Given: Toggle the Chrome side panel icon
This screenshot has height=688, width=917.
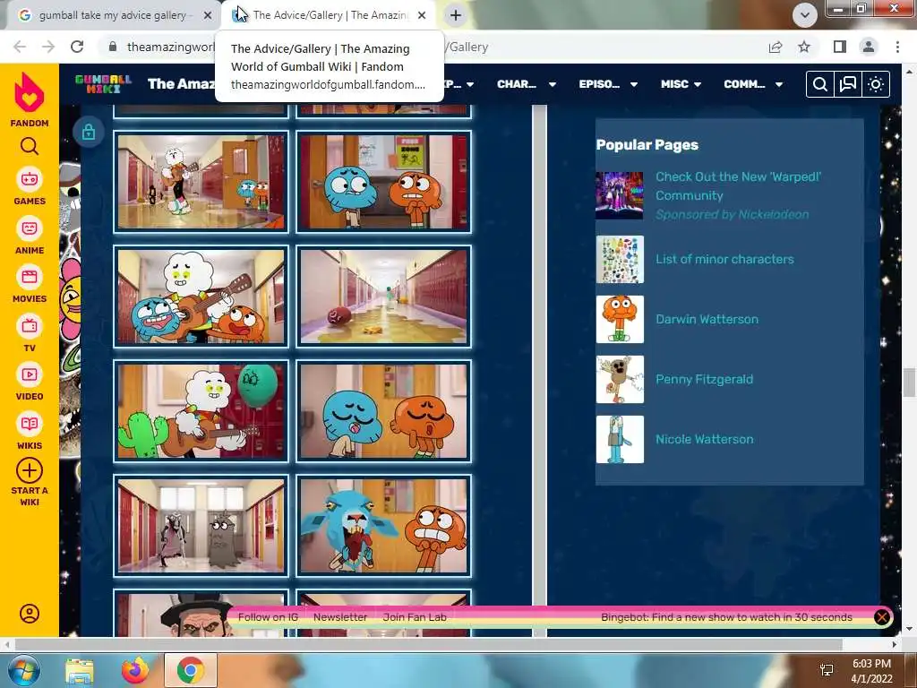Looking at the screenshot, I should click(840, 47).
